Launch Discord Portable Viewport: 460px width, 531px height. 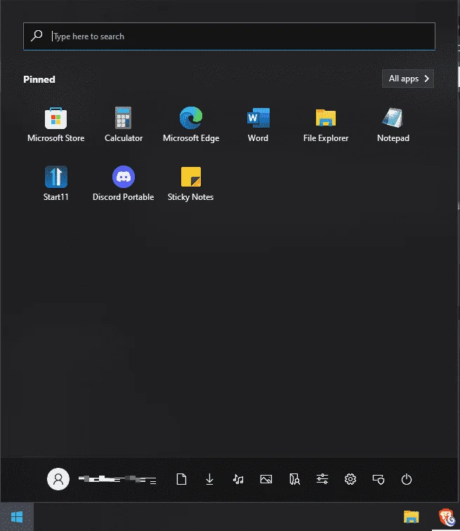[x=124, y=184]
